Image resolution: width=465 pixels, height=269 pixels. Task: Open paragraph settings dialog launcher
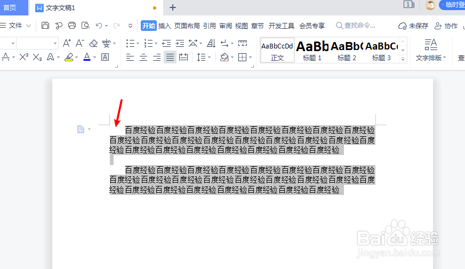point(253,67)
